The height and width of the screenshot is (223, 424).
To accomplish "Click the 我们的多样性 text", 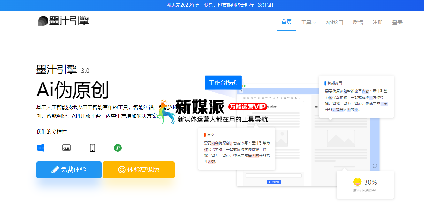I will click(x=52, y=132).
